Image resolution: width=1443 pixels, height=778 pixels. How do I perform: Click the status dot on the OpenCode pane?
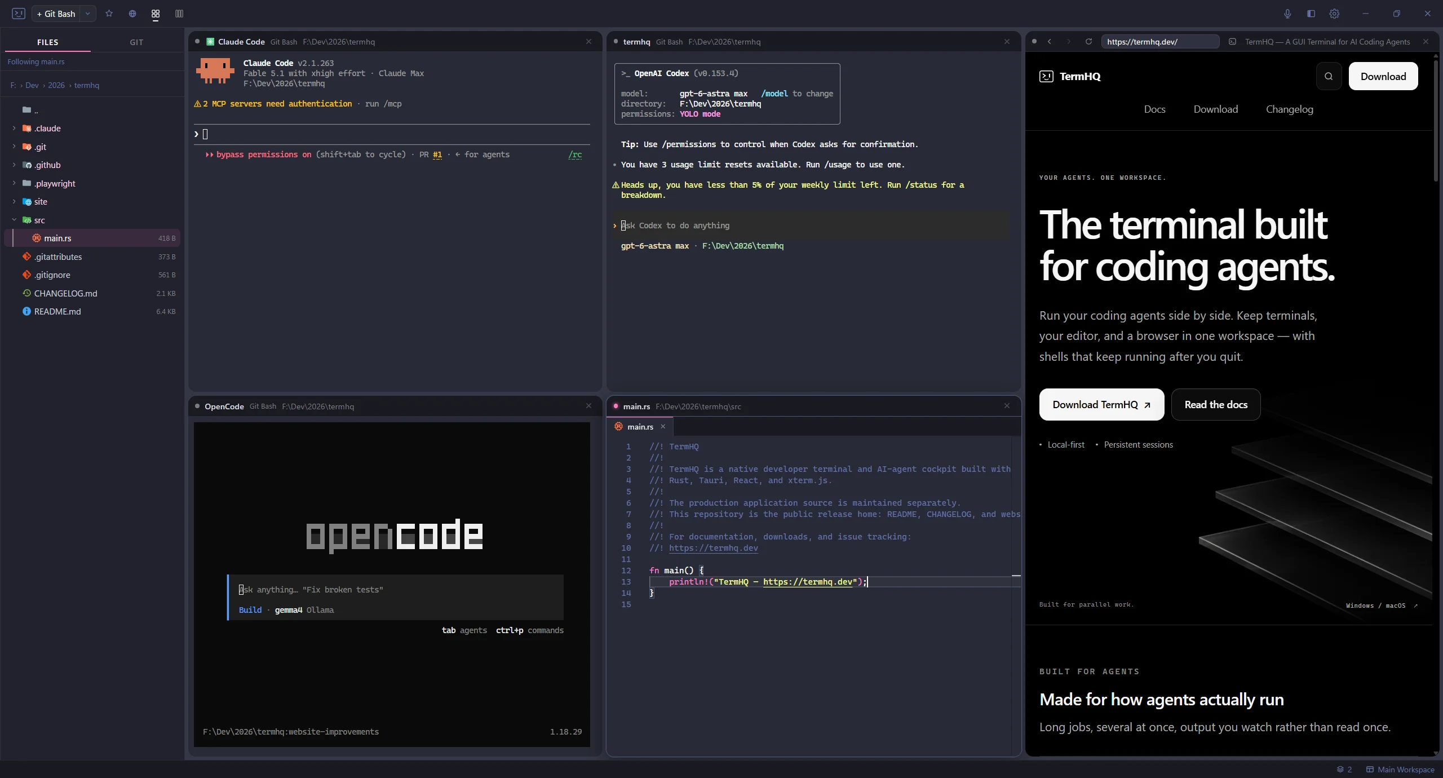click(x=197, y=406)
